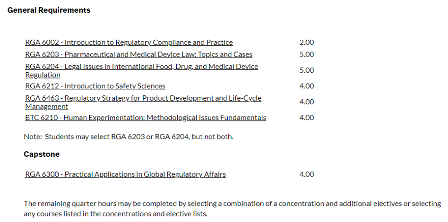The height and width of the screenshot is (222, 448).
Task: Click the 4.00 credit value beside RGA 6212
Action: tap(307, 86)
